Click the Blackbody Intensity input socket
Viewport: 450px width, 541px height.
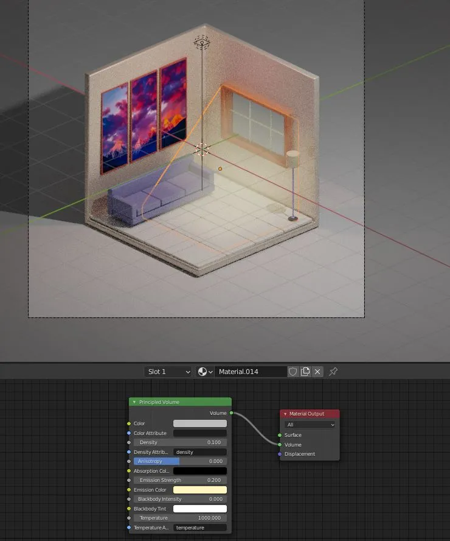pyautogui.click(x=129, y=499)
